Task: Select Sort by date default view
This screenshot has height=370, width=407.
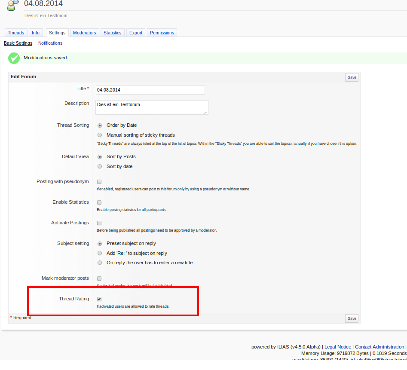Action: 100,166
